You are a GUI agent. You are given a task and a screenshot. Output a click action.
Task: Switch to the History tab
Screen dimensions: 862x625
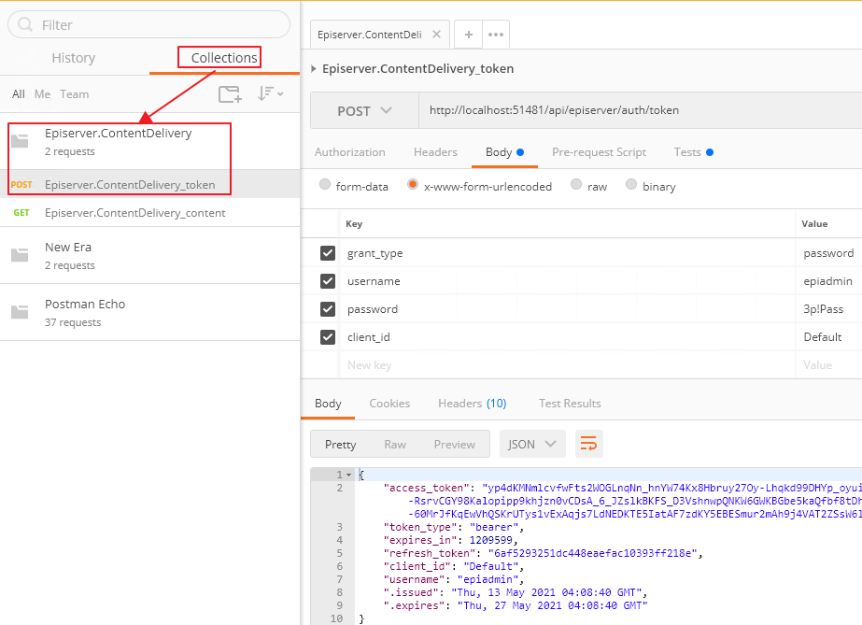pos(74,58)
